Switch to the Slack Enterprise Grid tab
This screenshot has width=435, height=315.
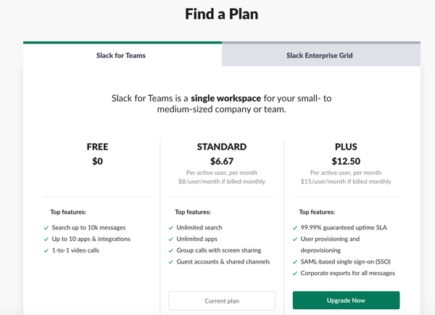[x=321, y=54]
